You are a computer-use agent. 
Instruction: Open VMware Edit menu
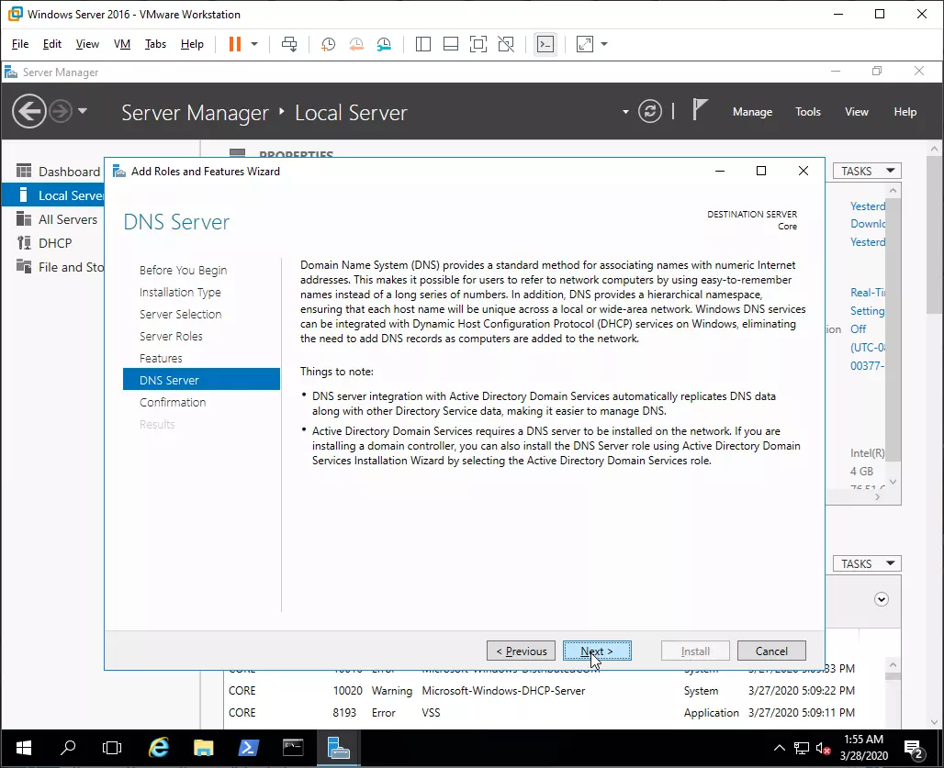[51, 44]
